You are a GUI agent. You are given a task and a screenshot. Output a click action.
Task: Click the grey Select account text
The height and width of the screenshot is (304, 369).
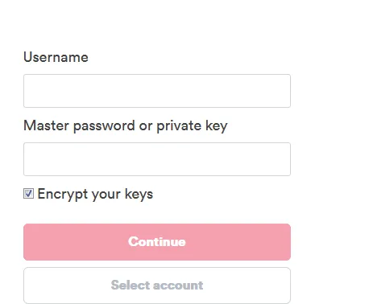tap(157, 286)
